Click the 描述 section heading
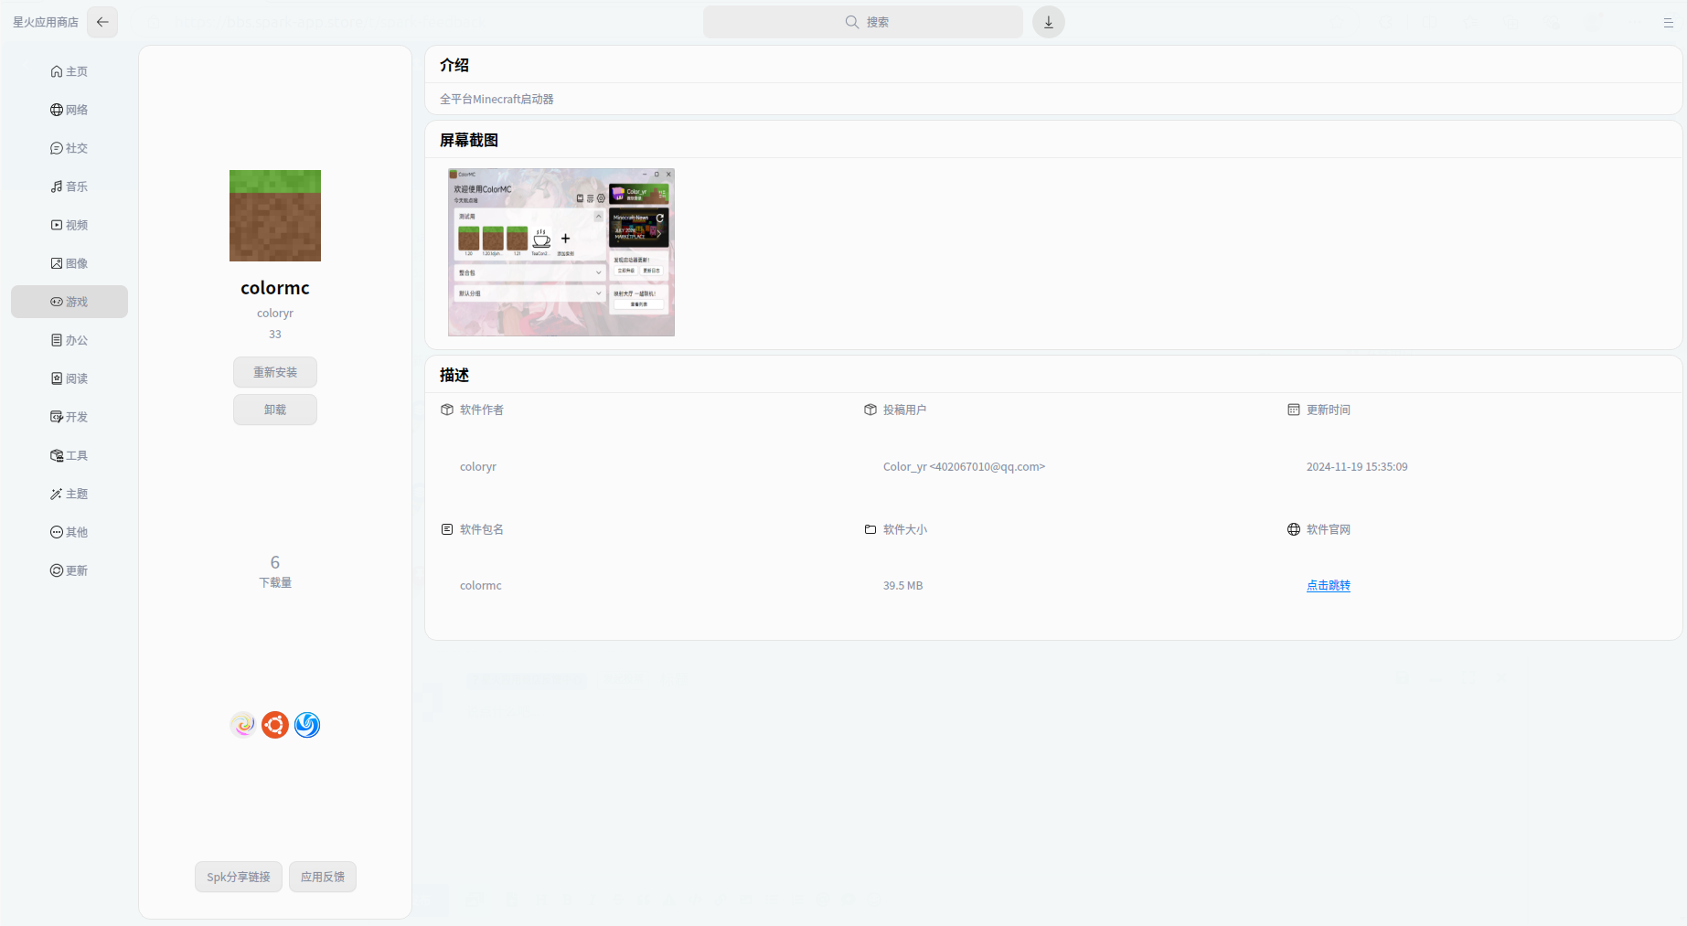Viewport: 1687px width, 926px height. 454,375
